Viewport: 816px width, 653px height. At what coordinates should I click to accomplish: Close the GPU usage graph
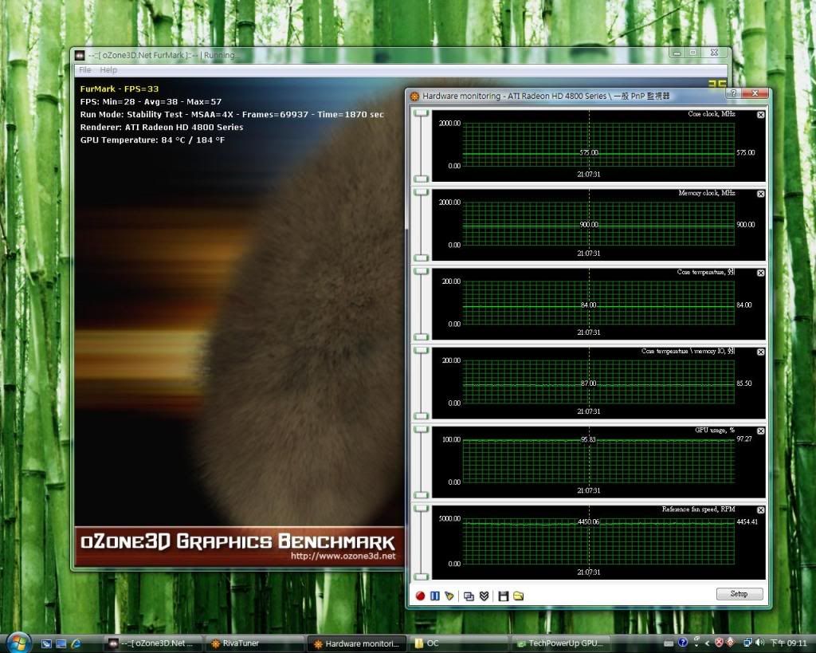click(x=761, y=431)
